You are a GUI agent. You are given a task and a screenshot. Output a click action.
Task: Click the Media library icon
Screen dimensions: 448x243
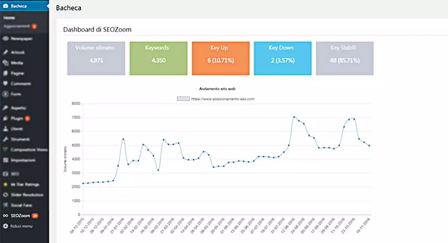coord(5,63)
